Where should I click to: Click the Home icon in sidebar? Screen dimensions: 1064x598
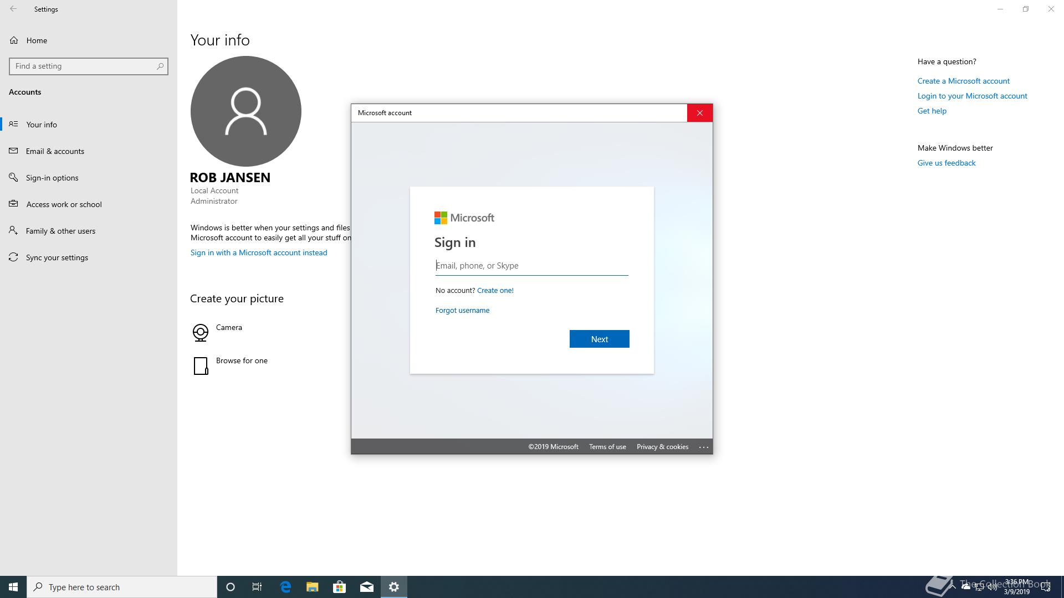(x=14, y=40)
